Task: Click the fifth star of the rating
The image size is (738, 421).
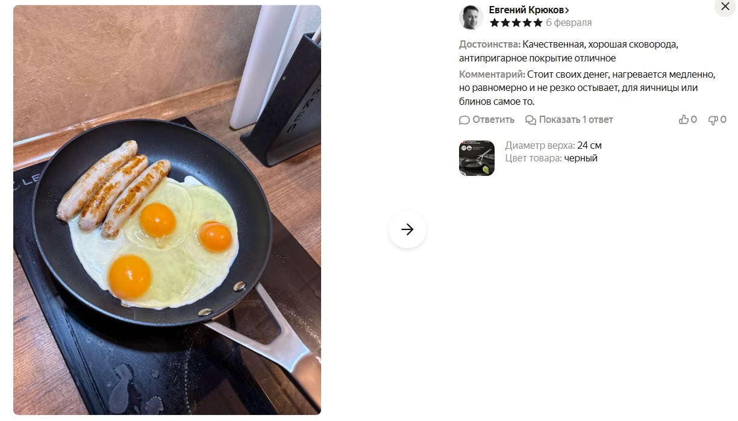Action: point(537,23)
